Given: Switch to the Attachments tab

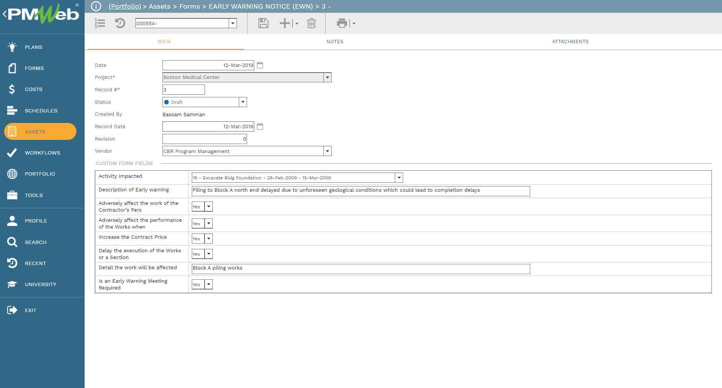Looking at the screenshot, I should click(570, 42).
